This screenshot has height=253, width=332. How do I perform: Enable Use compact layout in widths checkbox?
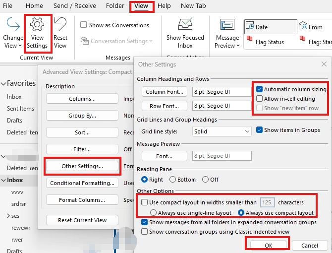coord(144,202)
